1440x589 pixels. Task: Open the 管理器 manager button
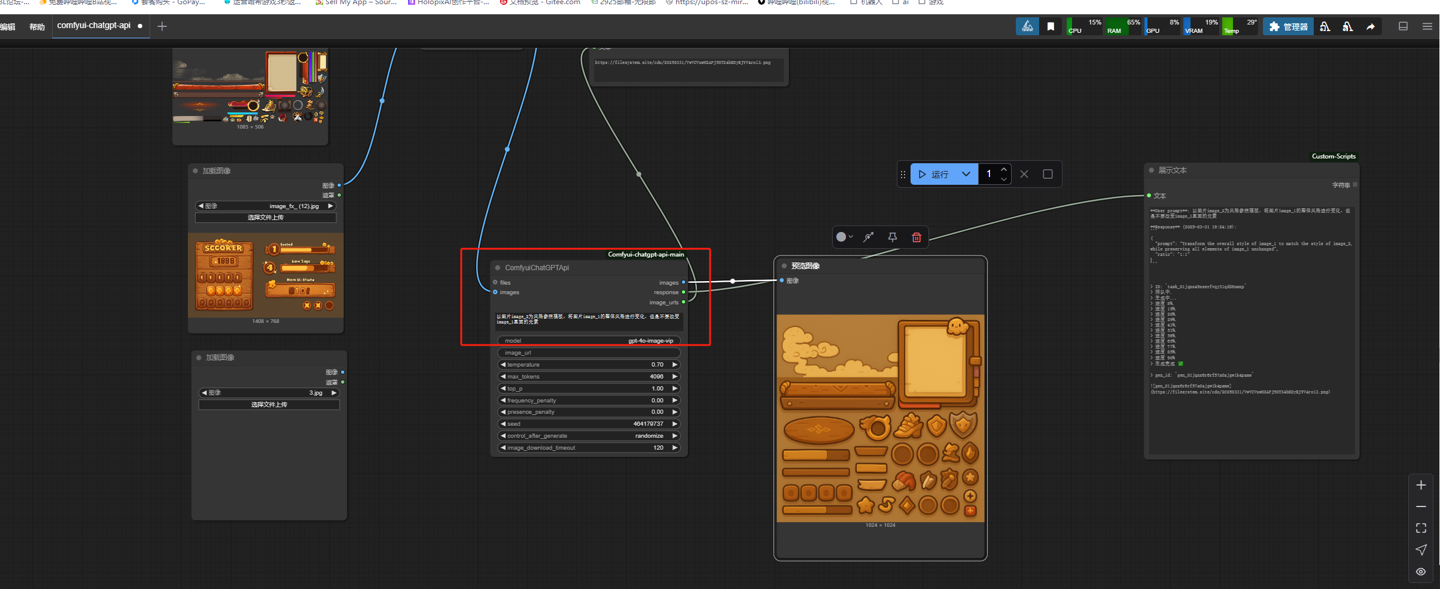point(1288,26)
